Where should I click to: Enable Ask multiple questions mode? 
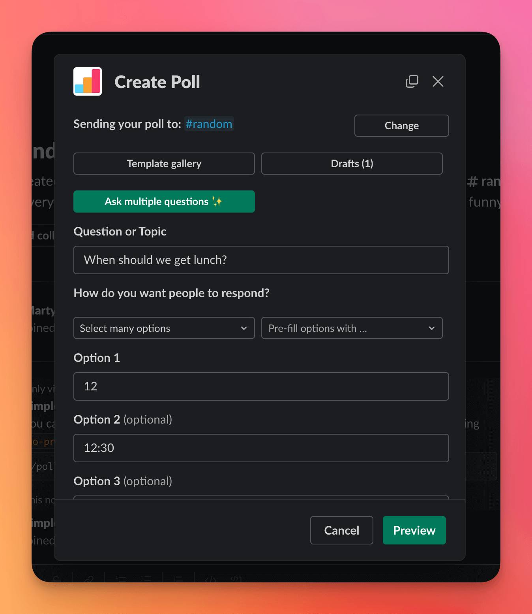164,201
